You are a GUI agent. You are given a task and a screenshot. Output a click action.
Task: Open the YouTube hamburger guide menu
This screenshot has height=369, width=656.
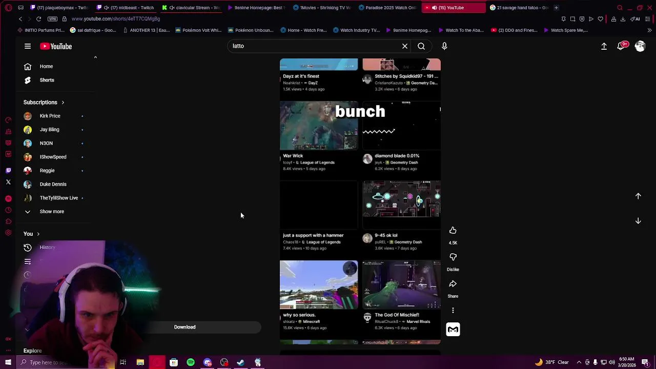click(x=28, y=46)
